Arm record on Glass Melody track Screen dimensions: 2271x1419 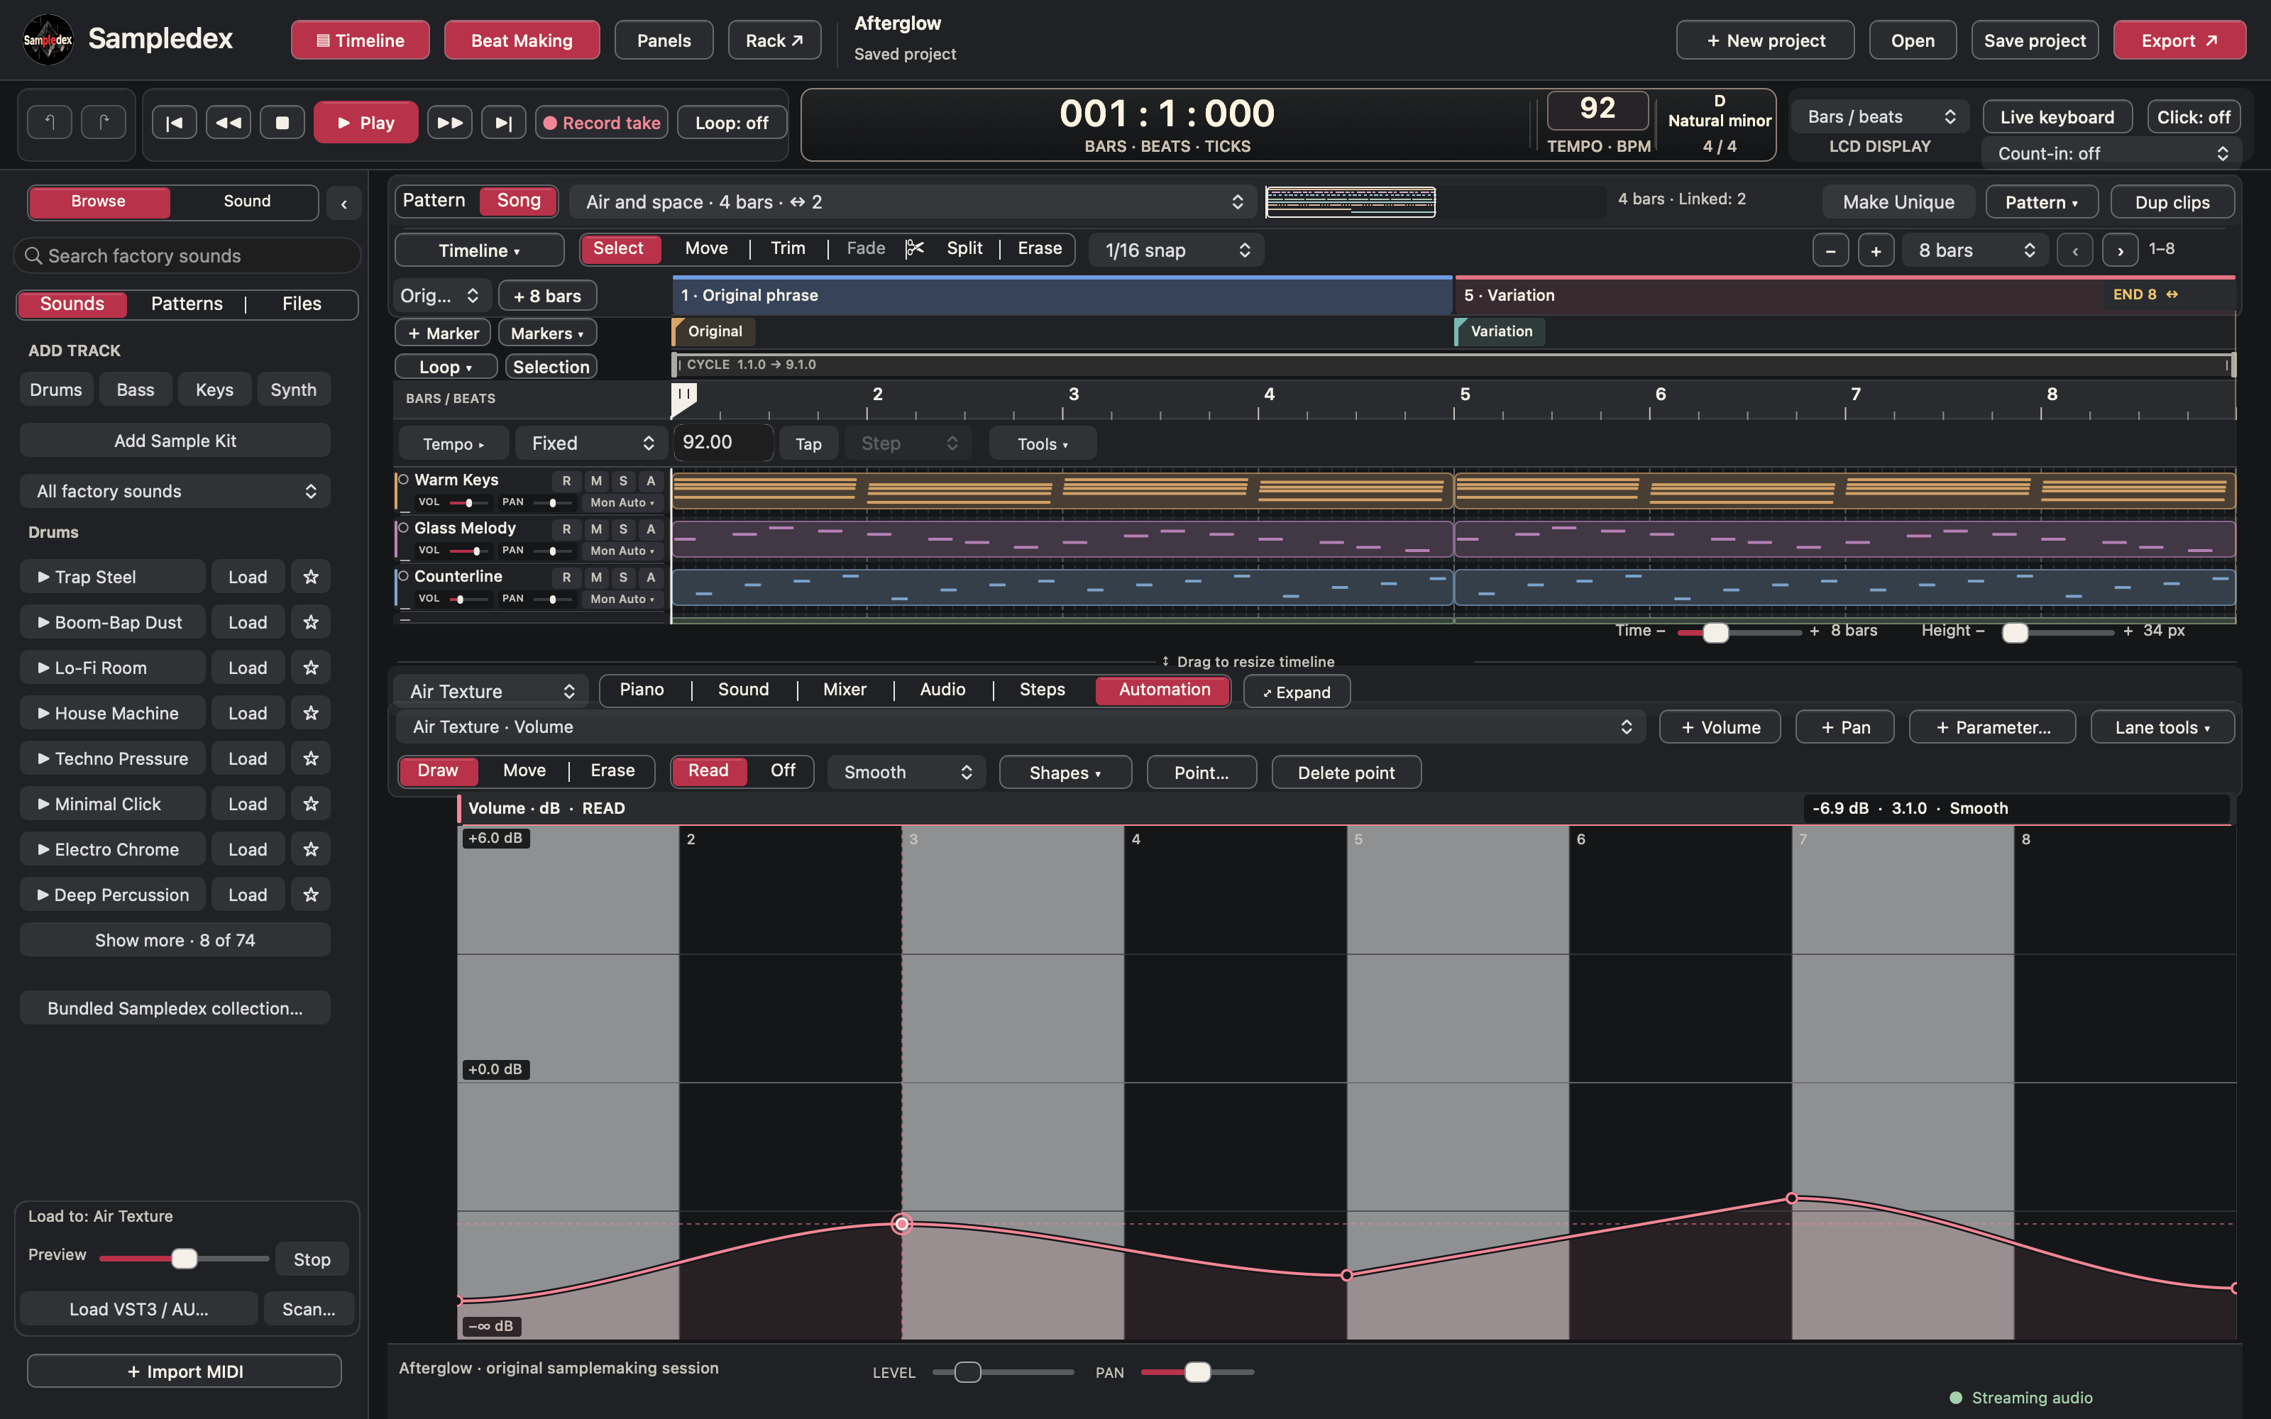click(x=567, y=529)
